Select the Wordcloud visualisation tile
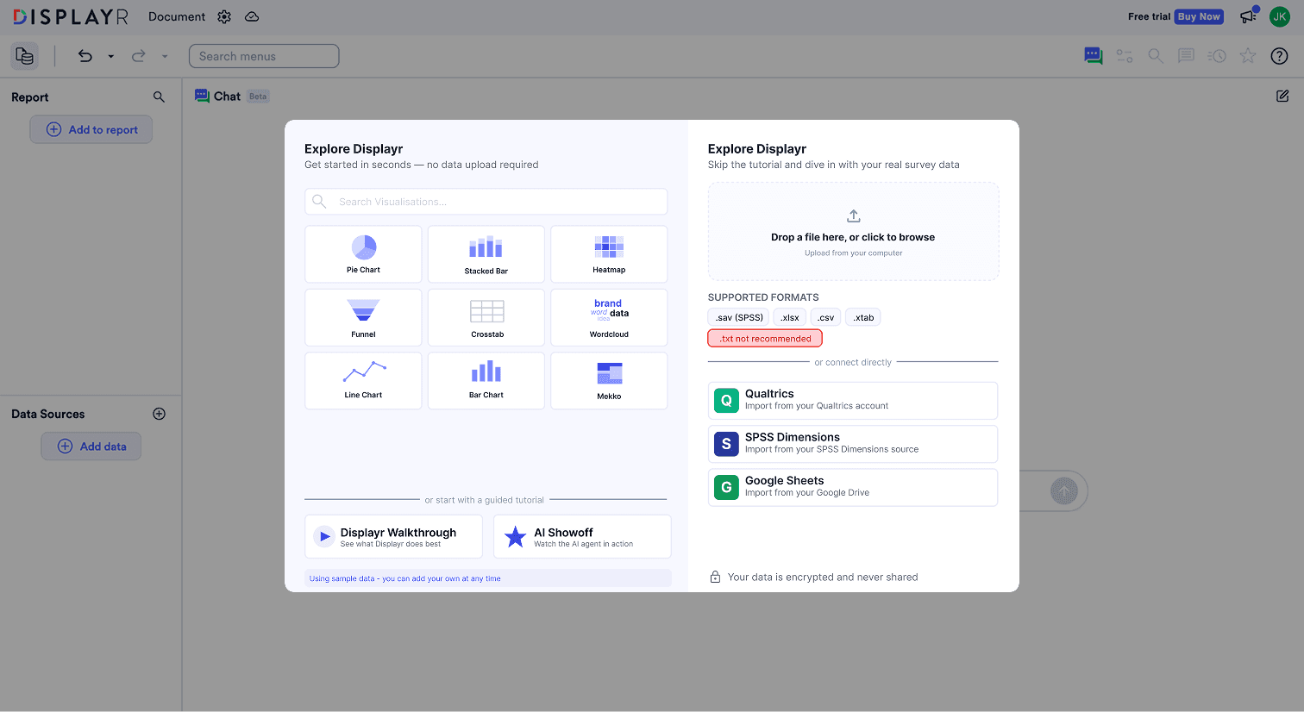 (x=609, y=317)
